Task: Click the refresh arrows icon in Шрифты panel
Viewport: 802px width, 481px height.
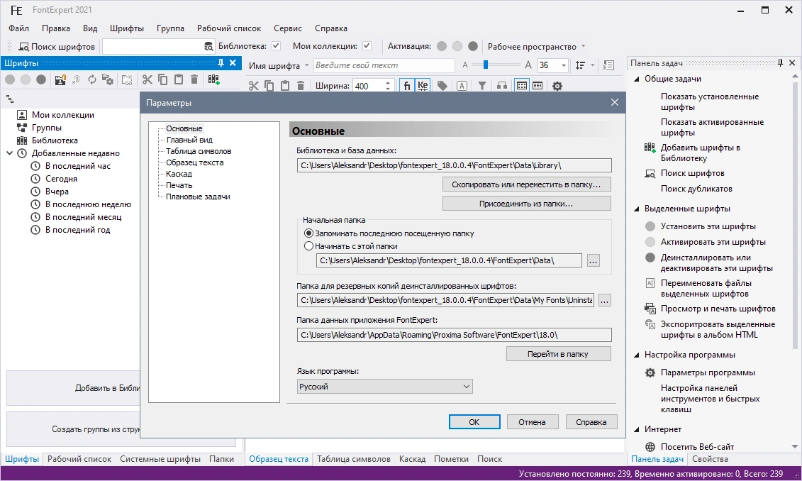Action: [92, 79]
